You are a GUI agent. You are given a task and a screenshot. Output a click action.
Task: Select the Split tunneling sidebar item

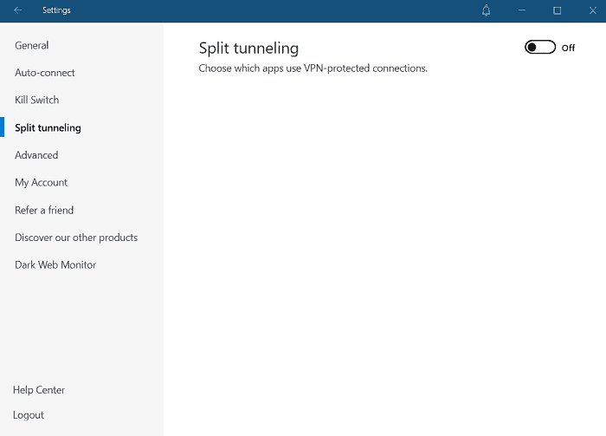[48, 127]
